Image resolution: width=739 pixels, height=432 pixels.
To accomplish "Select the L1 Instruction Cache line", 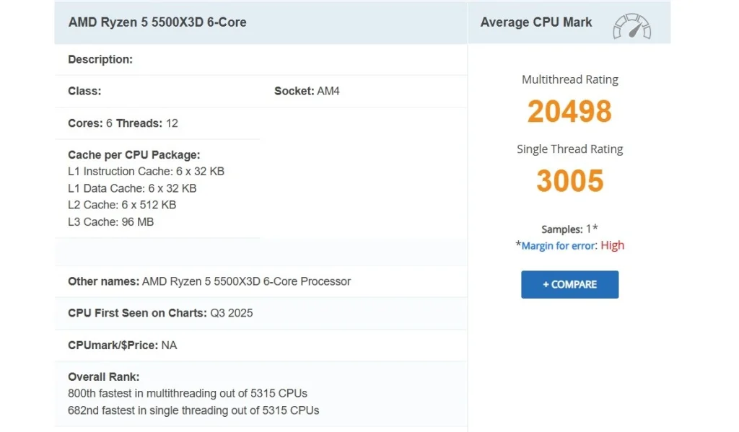I will (146, 172).
